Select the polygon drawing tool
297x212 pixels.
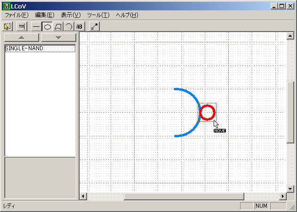click(x=58, y=27)
